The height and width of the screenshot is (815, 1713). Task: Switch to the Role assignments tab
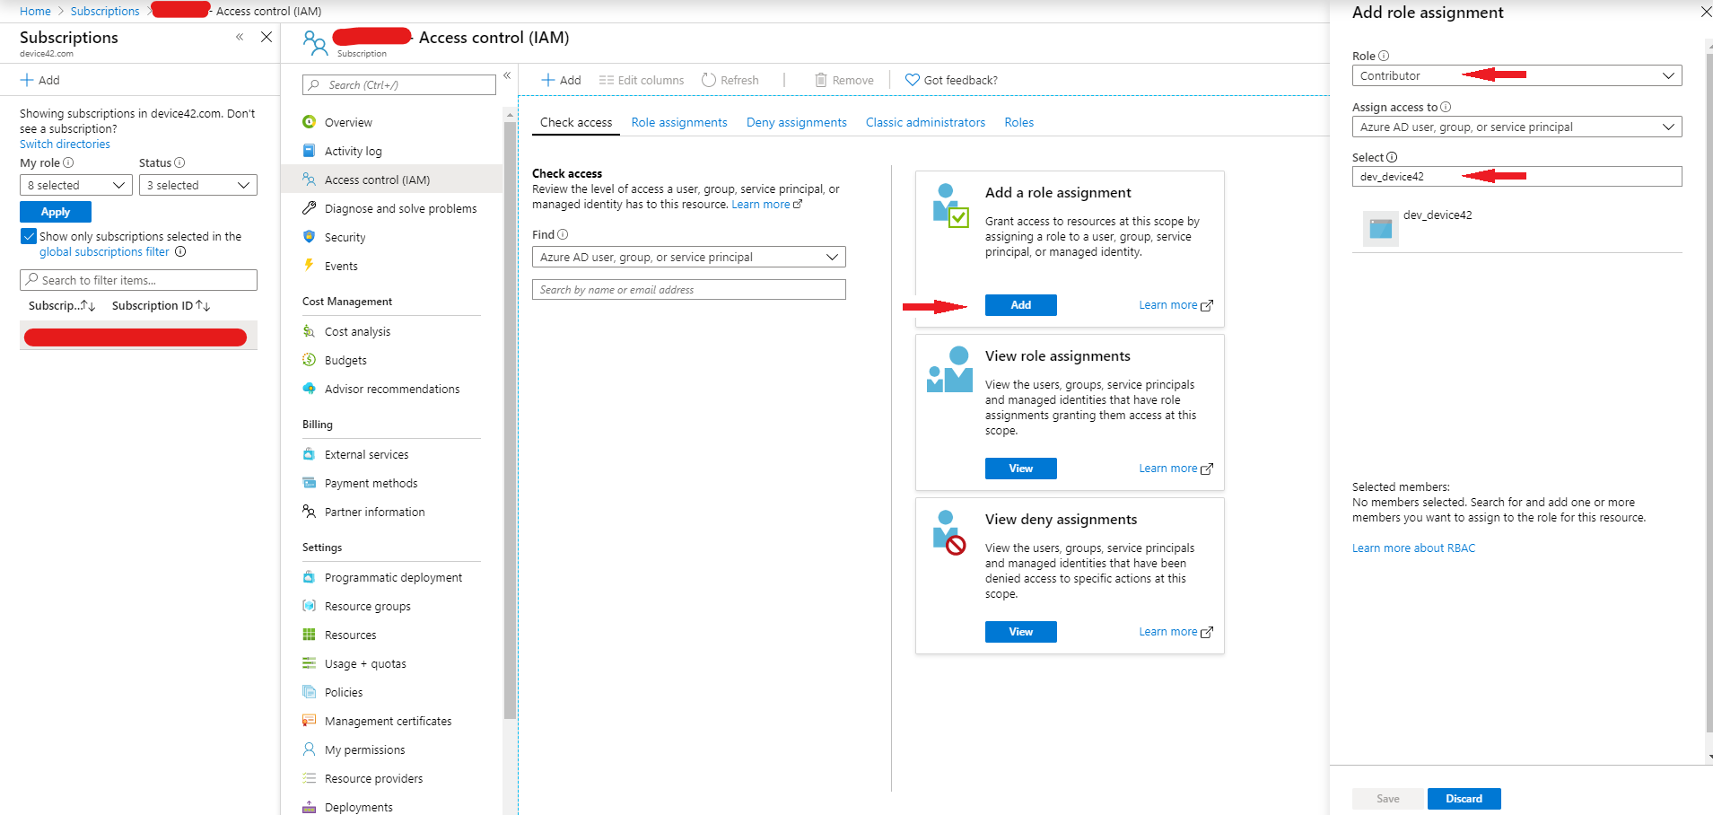tap(679, 123)
